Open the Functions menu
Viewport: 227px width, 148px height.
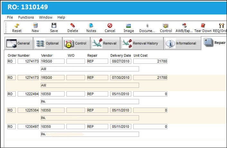[x=26, y=17]
